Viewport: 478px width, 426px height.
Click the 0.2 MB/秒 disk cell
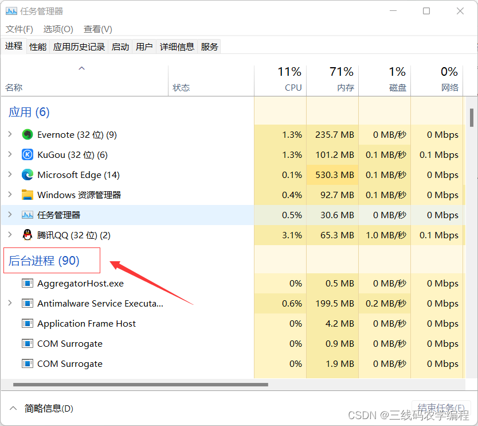[385, 304]
